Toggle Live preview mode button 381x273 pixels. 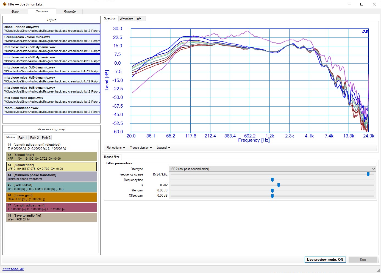click(x=325, y=260)
